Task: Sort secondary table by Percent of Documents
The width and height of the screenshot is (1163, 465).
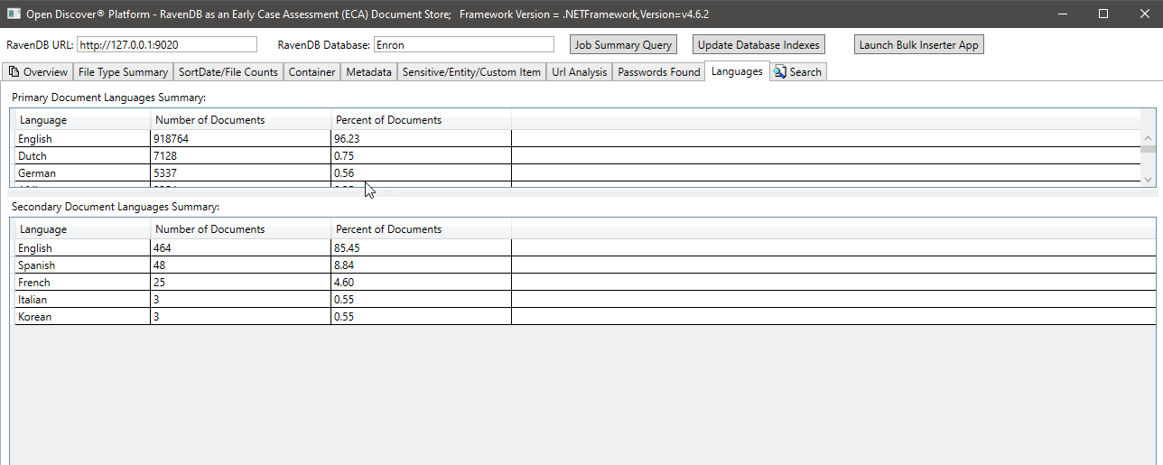Action: 388,229
